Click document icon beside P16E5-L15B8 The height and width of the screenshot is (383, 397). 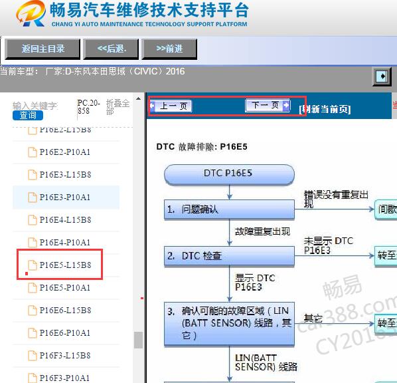32,265
